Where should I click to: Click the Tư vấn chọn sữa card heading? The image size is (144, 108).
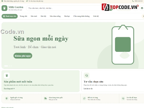[x=93, y=82]
